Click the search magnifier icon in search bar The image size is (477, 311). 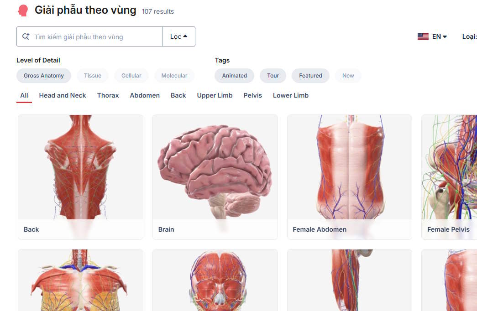pos(26,36)
